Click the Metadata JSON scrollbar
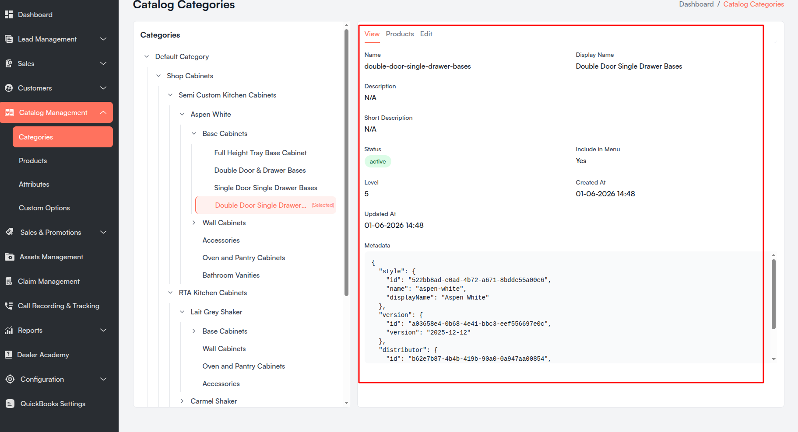The width and height of the screenshot is (798, 432). pyautogui.click(x=773, y=294)
